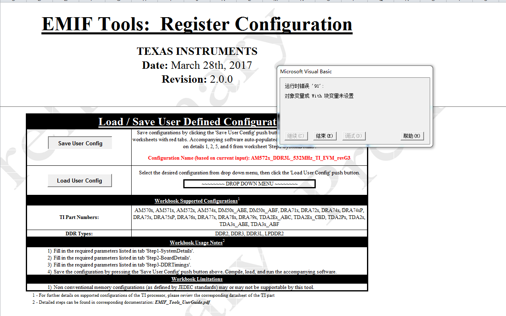Click the 结束(E) button in error dialog

point(324,136)
